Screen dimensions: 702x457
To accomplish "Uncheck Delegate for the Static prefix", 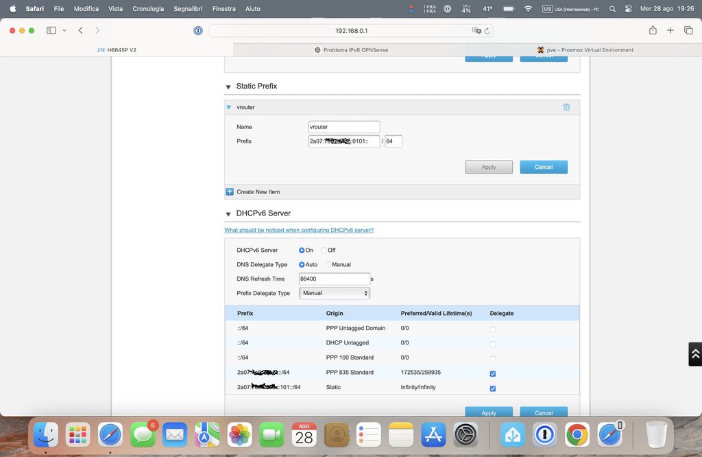I will (493, 388).
